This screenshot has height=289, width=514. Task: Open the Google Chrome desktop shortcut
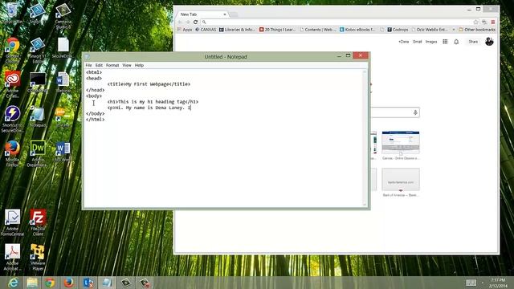coord(13,50)
